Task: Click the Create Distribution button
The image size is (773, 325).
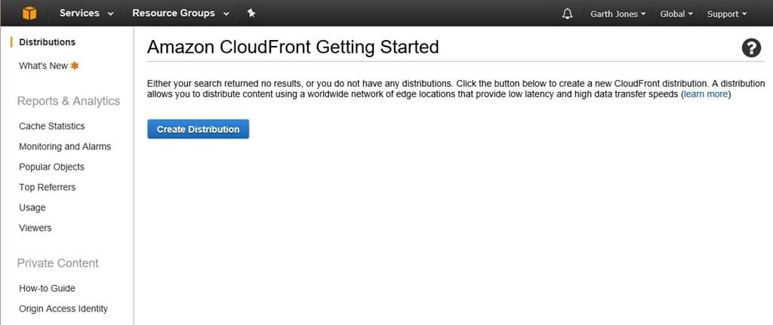Action: [199, 129]
